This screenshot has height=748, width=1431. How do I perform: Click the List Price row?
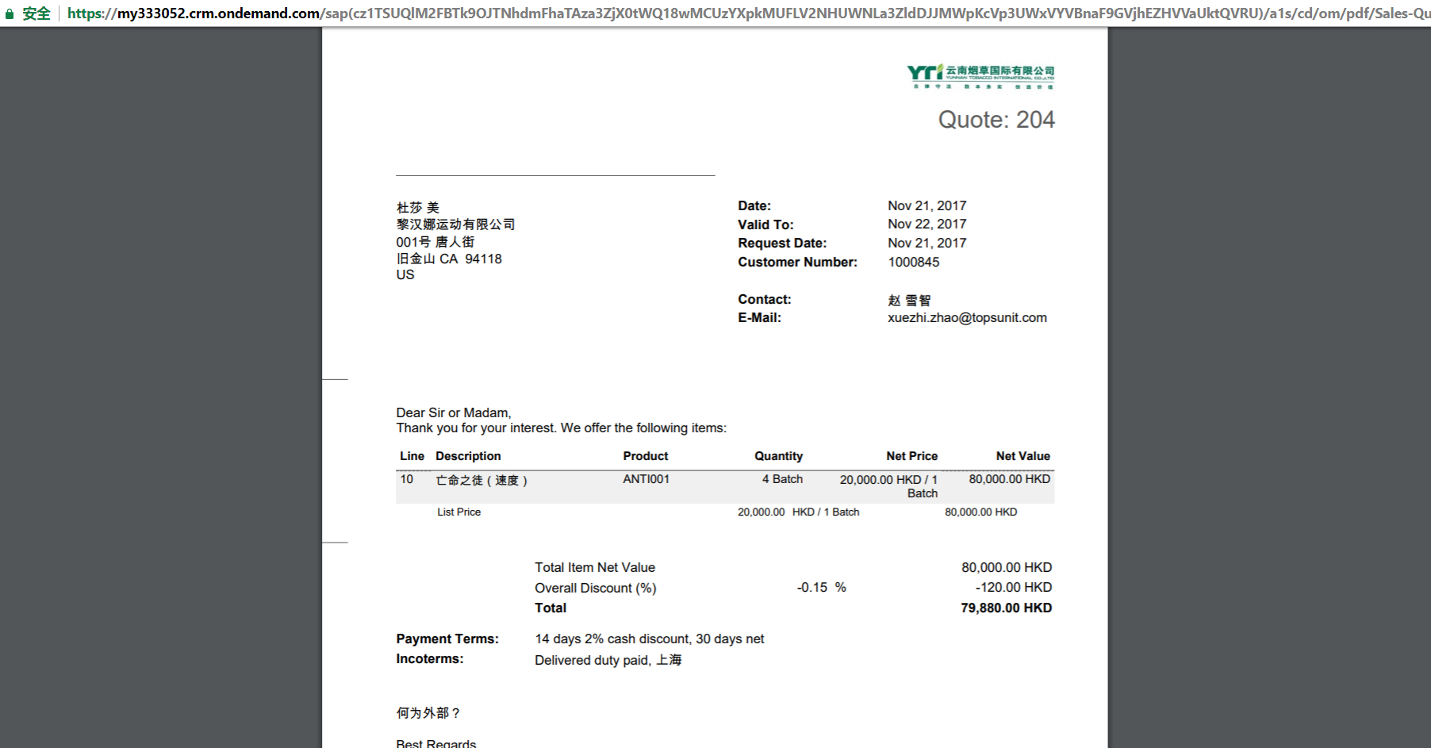click(725, 512)
